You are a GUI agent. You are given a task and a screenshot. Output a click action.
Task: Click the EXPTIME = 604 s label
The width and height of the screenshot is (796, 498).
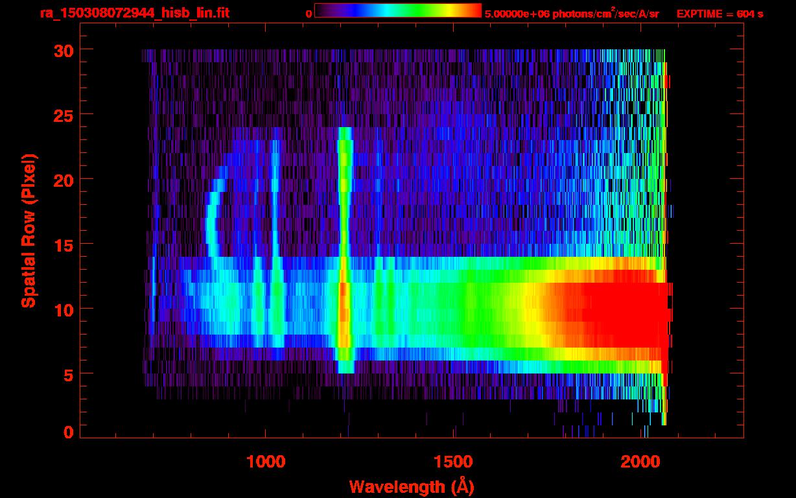pyautogui.click(x=720, y=14)
